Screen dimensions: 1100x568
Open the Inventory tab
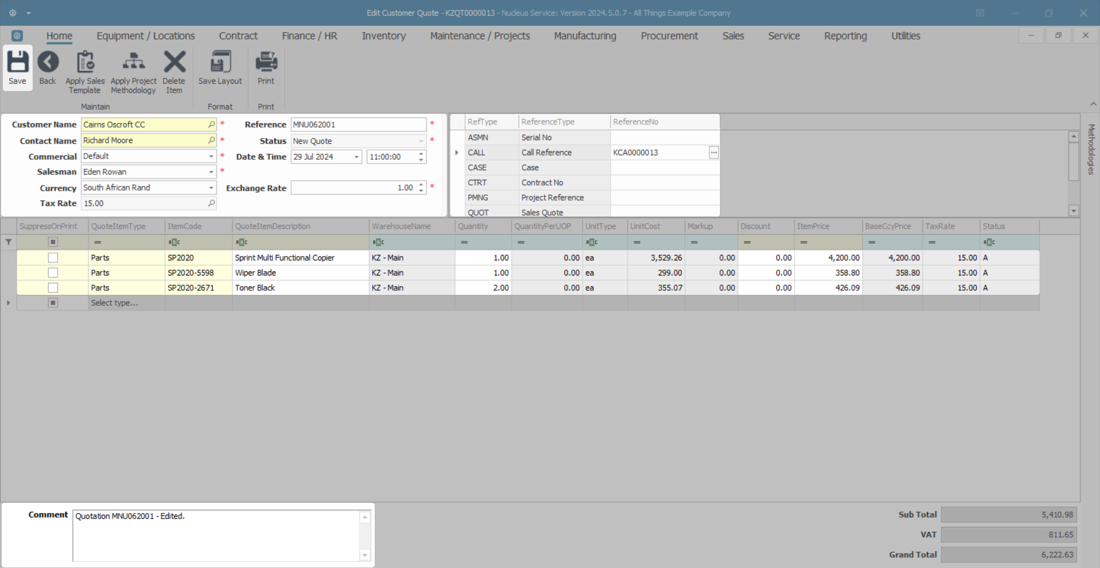384,36
